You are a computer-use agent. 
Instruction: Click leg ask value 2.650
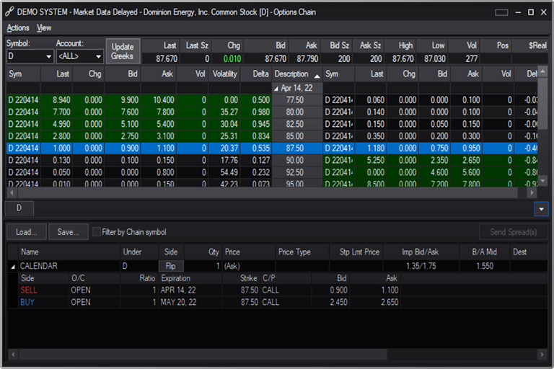[390, 302]
